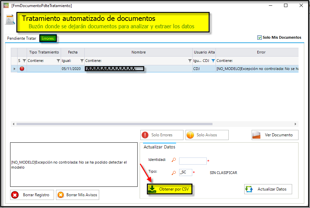The image size is (310, 208).
Task: Click the Tipo field containing _SC
Action: coord(186,172)
